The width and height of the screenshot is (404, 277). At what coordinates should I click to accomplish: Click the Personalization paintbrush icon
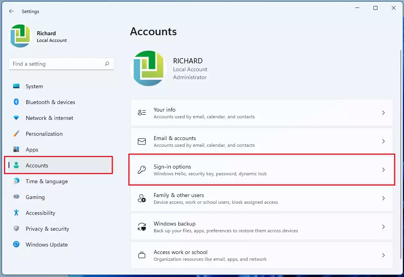(16, 134)
